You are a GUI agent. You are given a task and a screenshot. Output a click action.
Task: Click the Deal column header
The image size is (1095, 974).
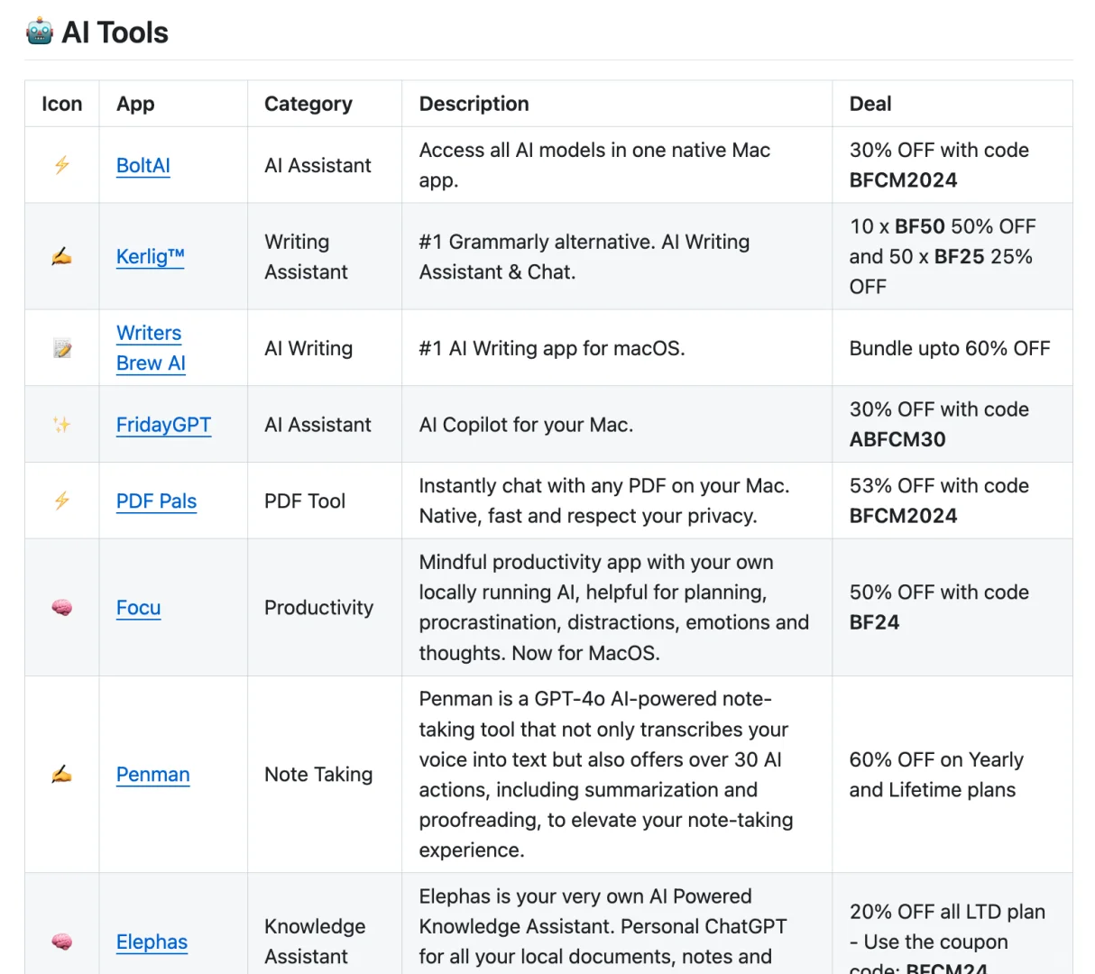[x=870, y=104]
